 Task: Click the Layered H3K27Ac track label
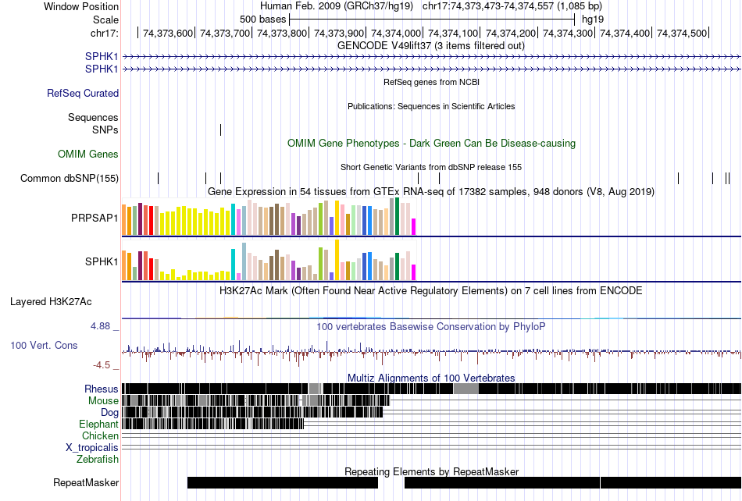pos(51,301)
